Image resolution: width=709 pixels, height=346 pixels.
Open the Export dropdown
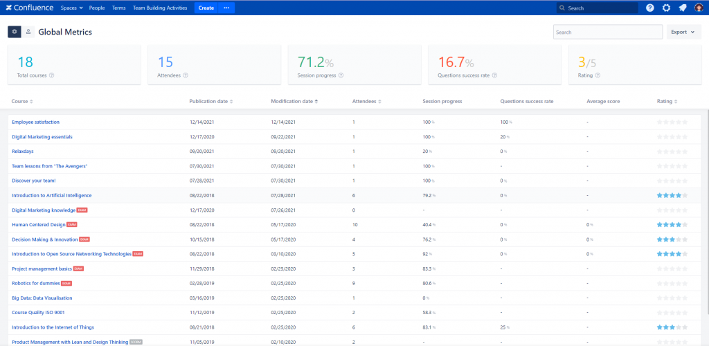coord(683,32)
